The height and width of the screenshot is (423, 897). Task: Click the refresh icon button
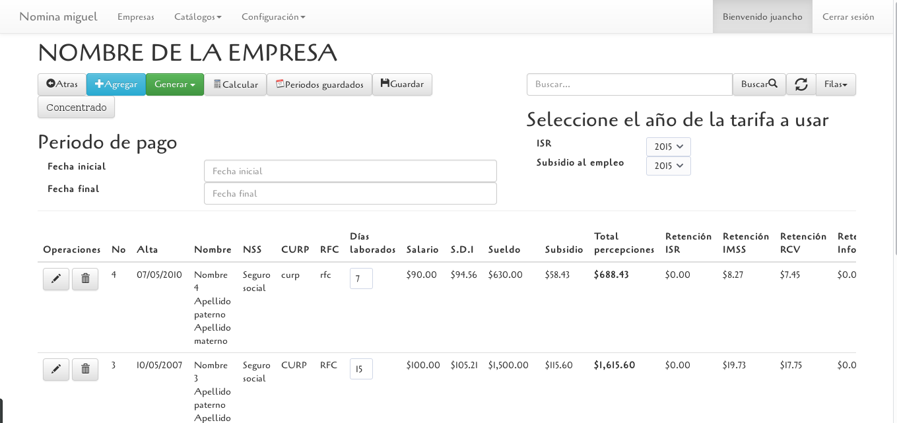[801, 84]
